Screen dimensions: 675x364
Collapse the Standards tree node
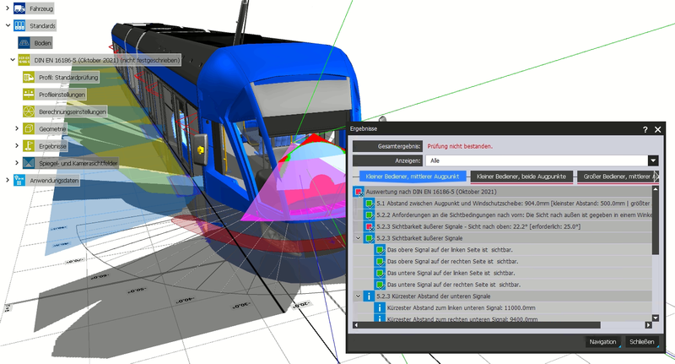(8, 25)
